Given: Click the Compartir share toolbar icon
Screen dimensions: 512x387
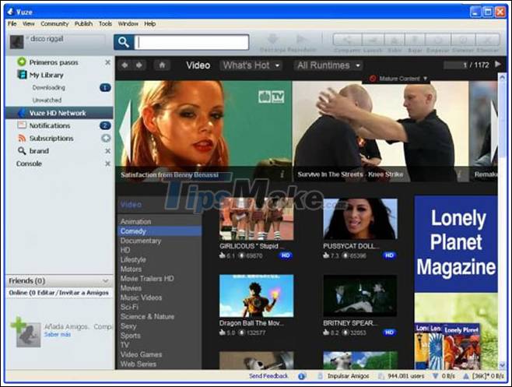Looking at the screenshot, I should (347, 40).
